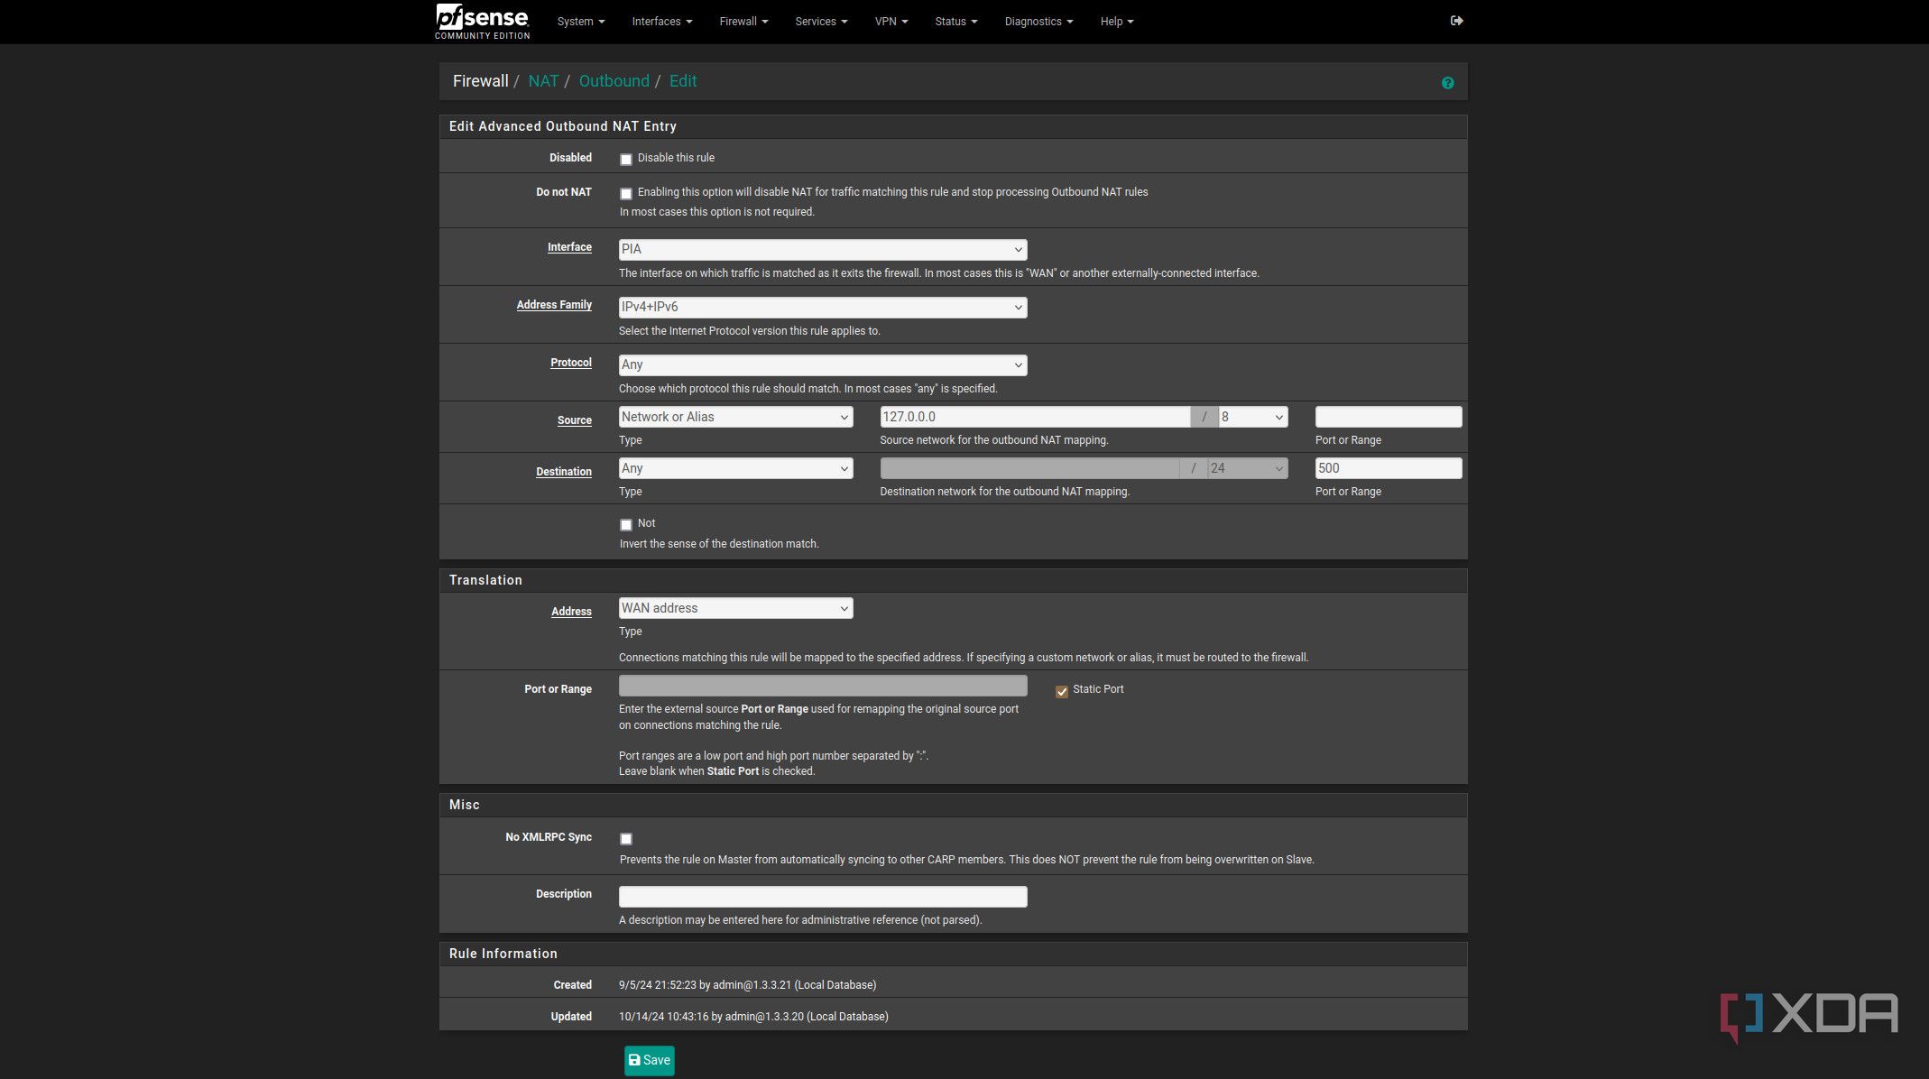This screenshot has height=1079, width=1929.
Task: Open the Firewall menu
Action: 743,21
